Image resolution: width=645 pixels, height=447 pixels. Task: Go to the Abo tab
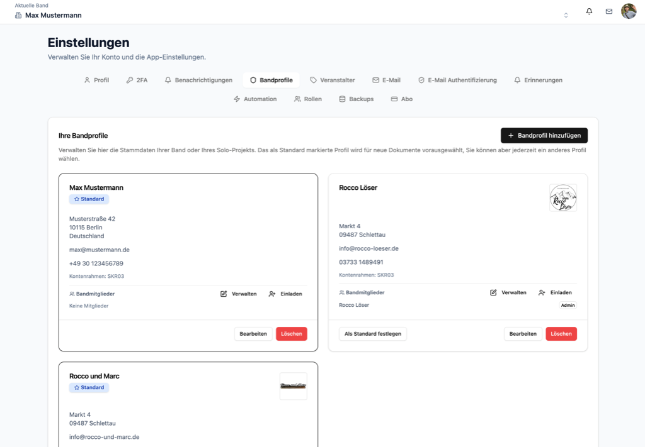[402, 99]
